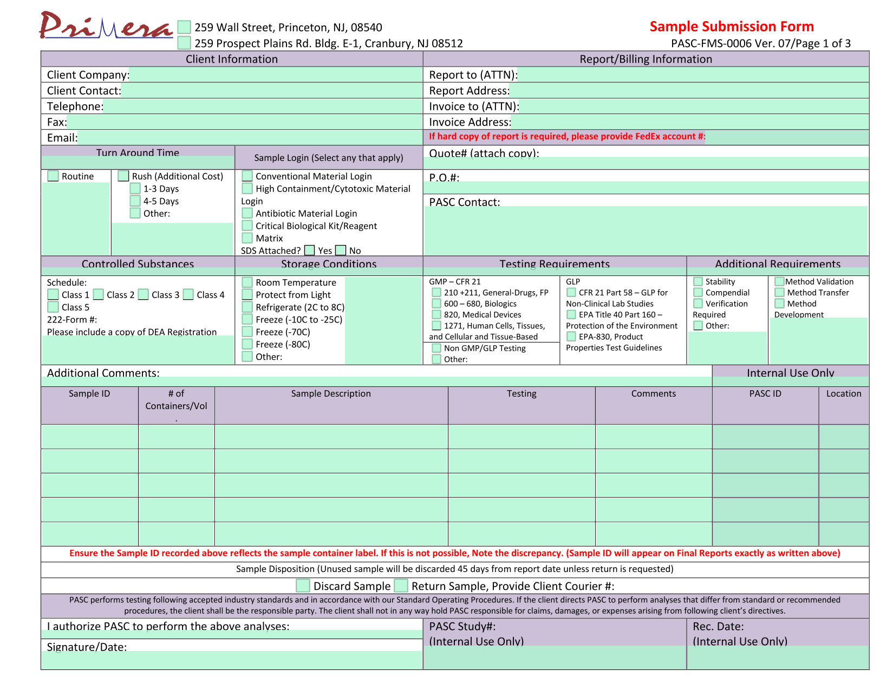Check the Routine turnaround time option
The width and height of the screenshot is (893, 690).
(x=53, y=176)
